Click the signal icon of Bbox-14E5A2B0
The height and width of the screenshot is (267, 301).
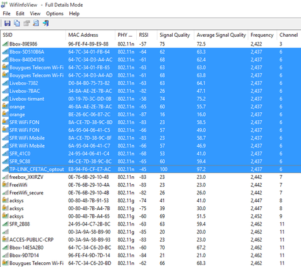tap(5, 248)
